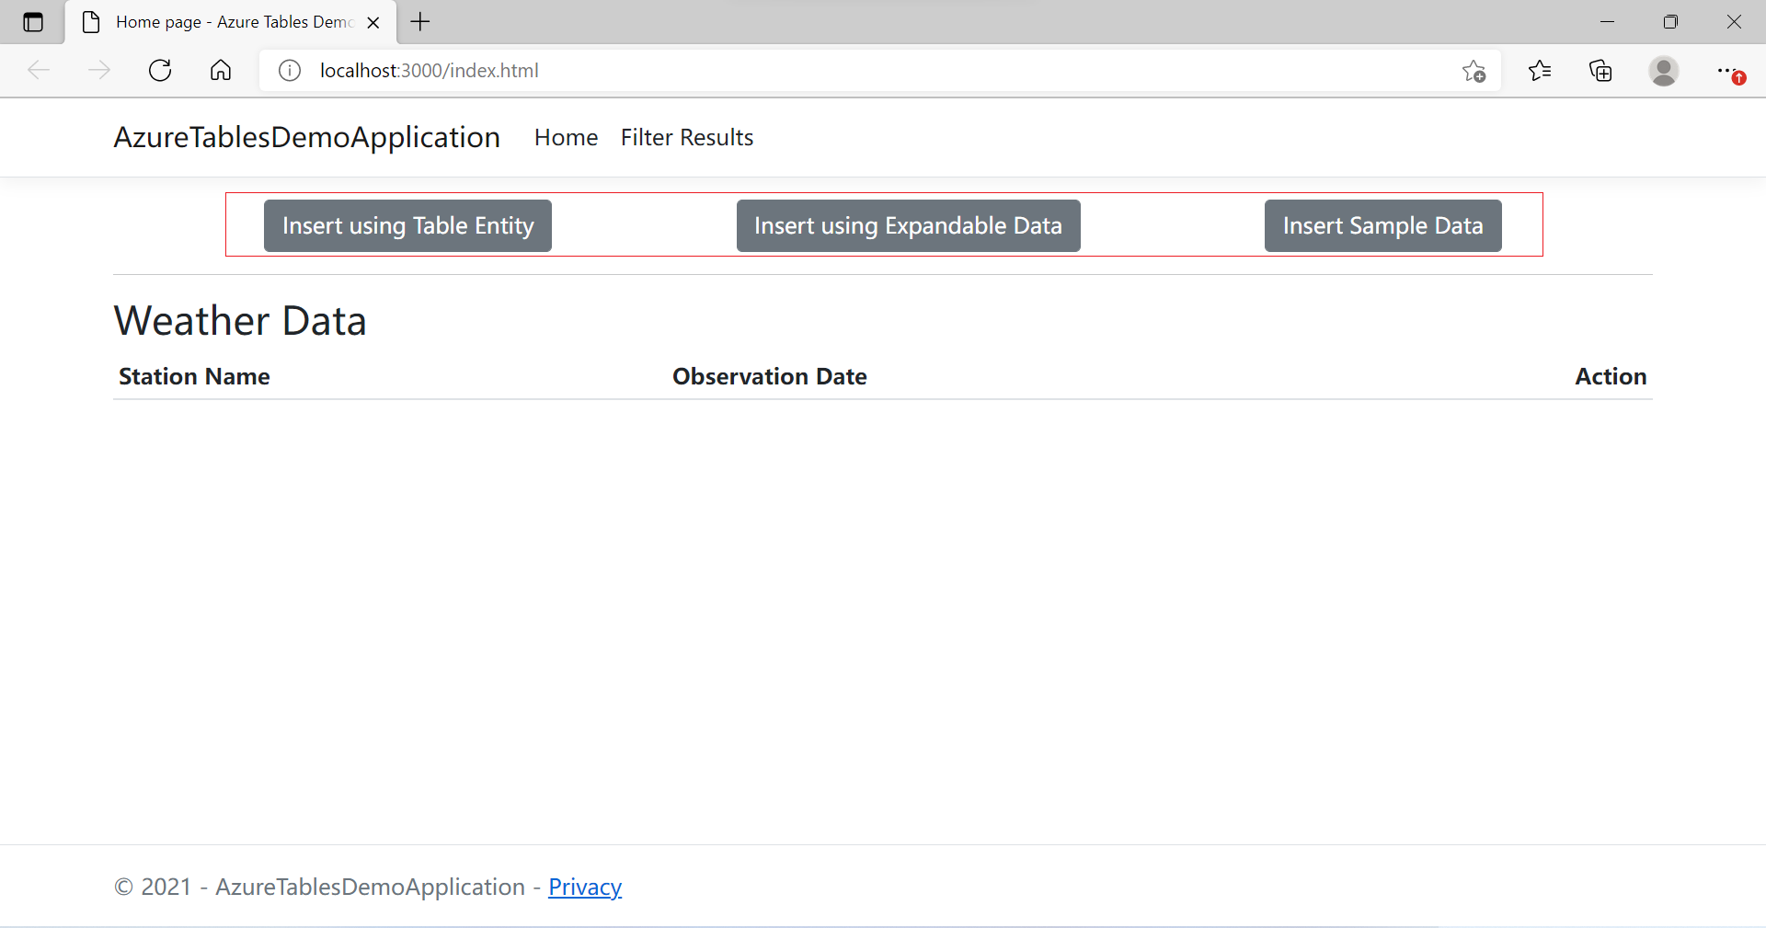
Task: Click Insert using Table Entity button
Action: 407,226
